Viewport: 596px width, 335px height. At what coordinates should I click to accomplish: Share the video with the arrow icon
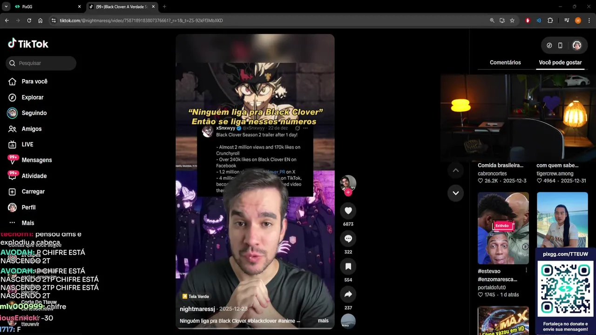pyautogui.click(x=348, y=295)
